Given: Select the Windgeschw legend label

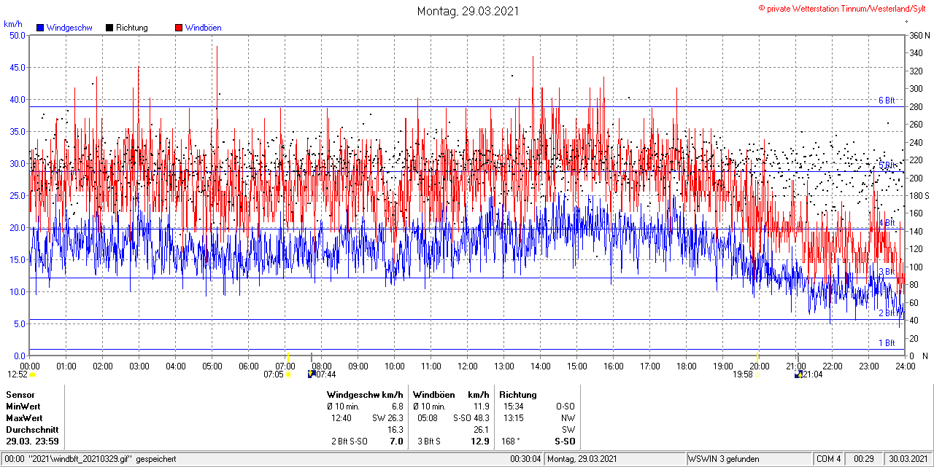Looking at the screenshot, I should [x=69, y=28].
